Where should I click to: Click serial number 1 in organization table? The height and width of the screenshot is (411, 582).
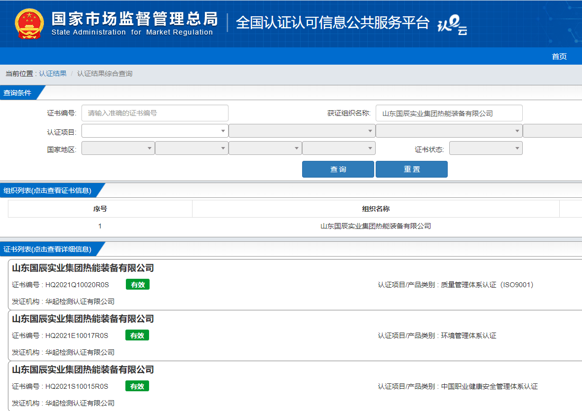[100, 226]
